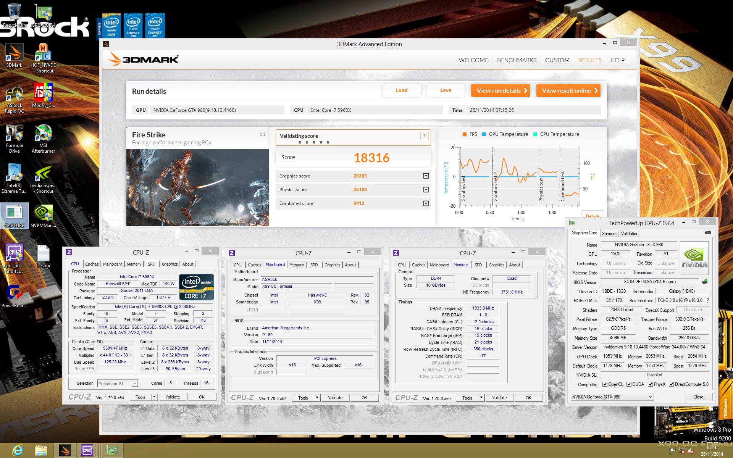Open SPD tab in Mainboard CPU-Z window
733x458 pixels.
click(314, 265)
